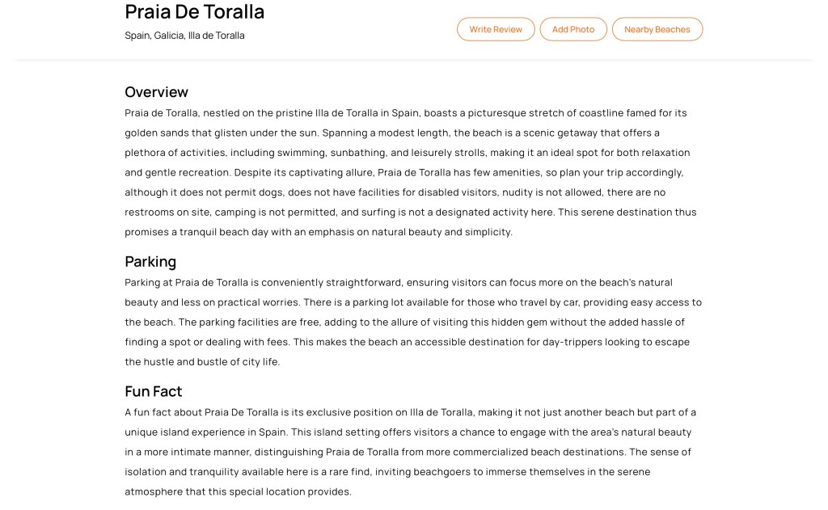This screenshot has height=510, width=828.
Task: Click the line starting "A fun fact about"
Action: click(410, 412)
